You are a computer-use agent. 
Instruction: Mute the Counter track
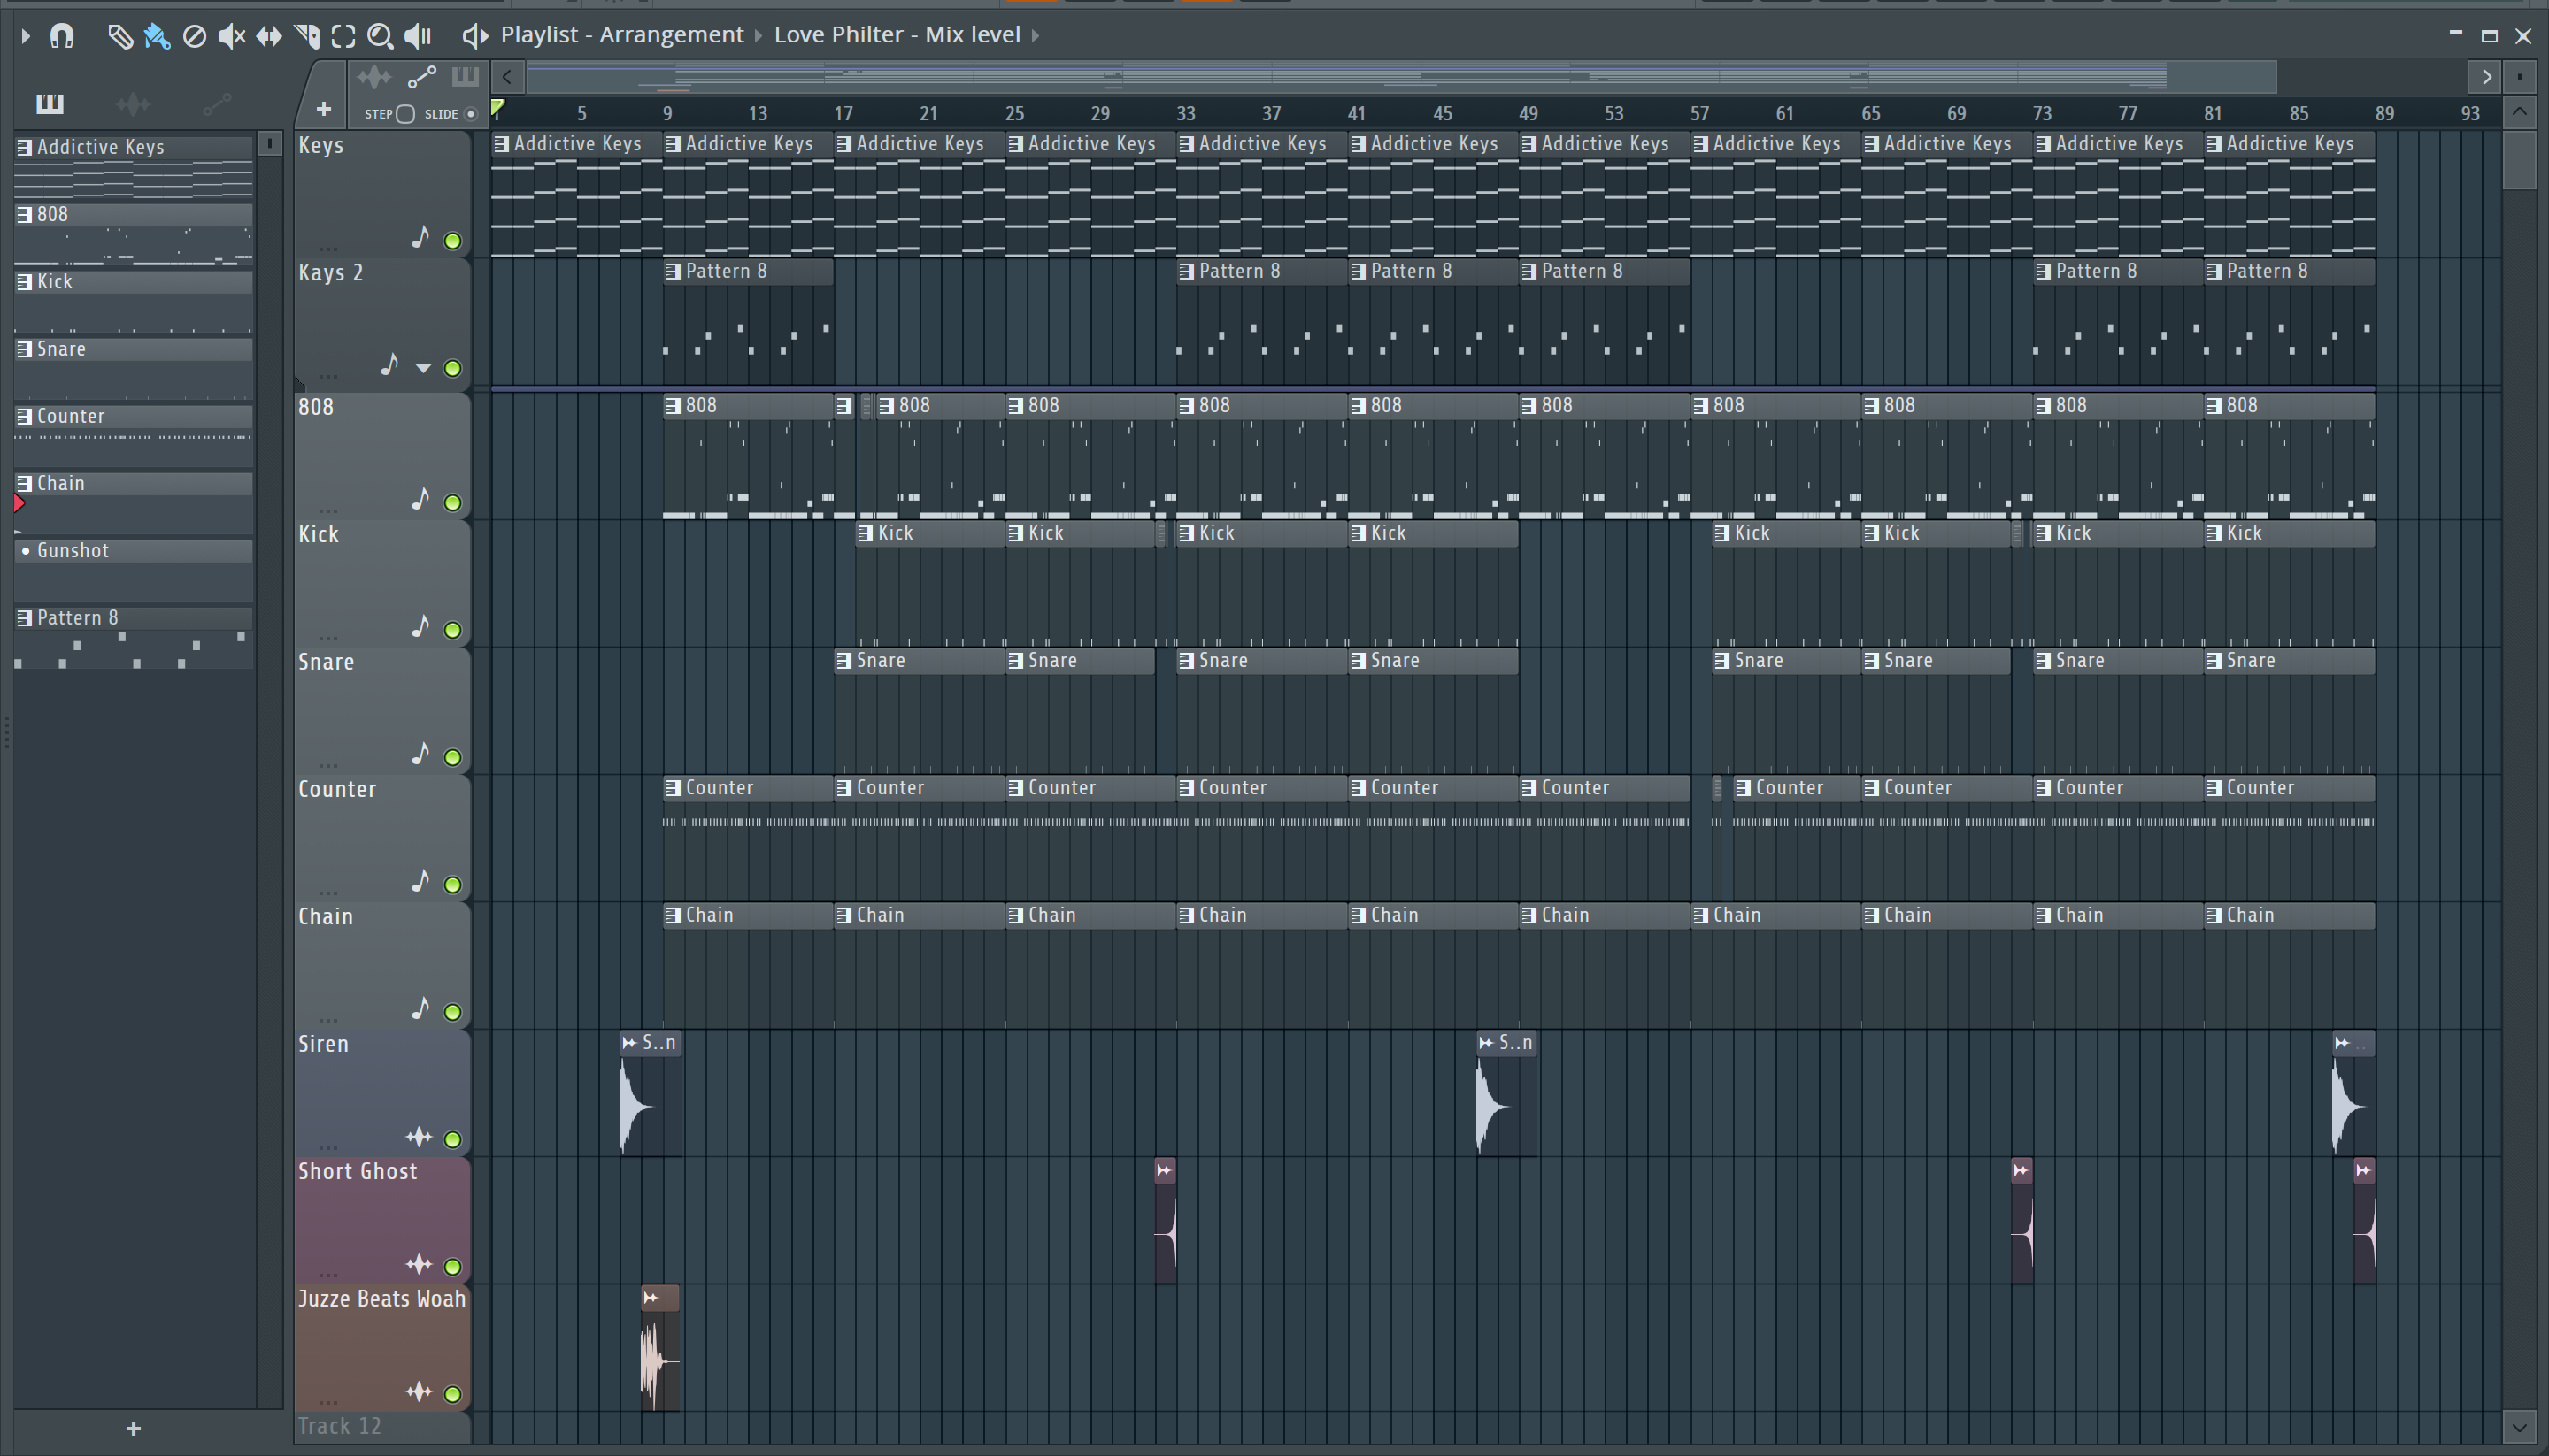pyautogui.click(x=452, y=885)
